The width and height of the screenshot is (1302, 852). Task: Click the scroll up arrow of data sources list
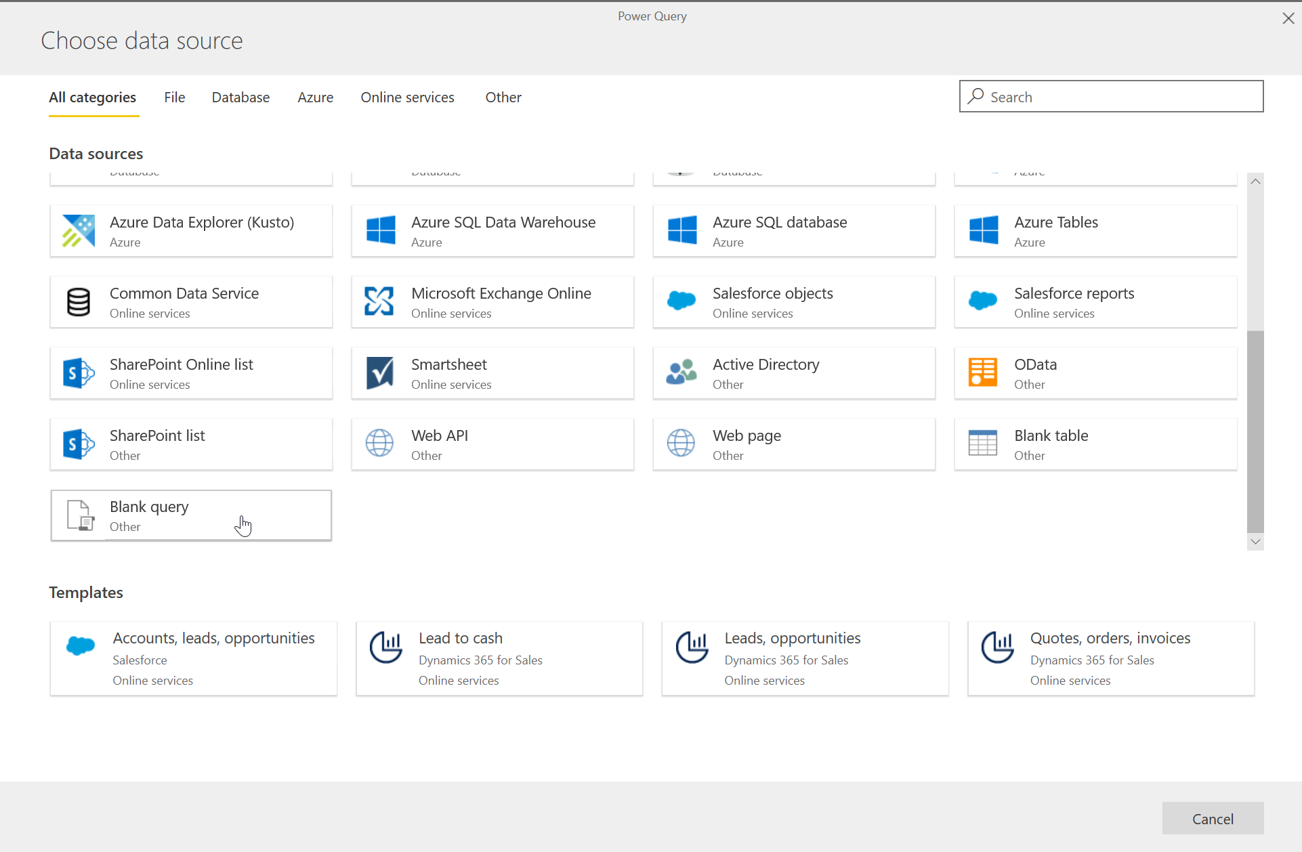[1255, 182]
